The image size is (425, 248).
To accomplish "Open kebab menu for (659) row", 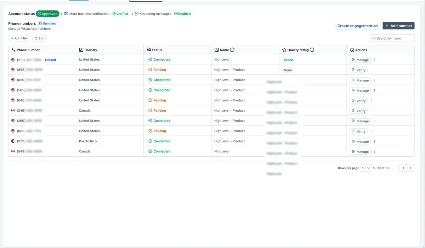I will coord(374,80).
